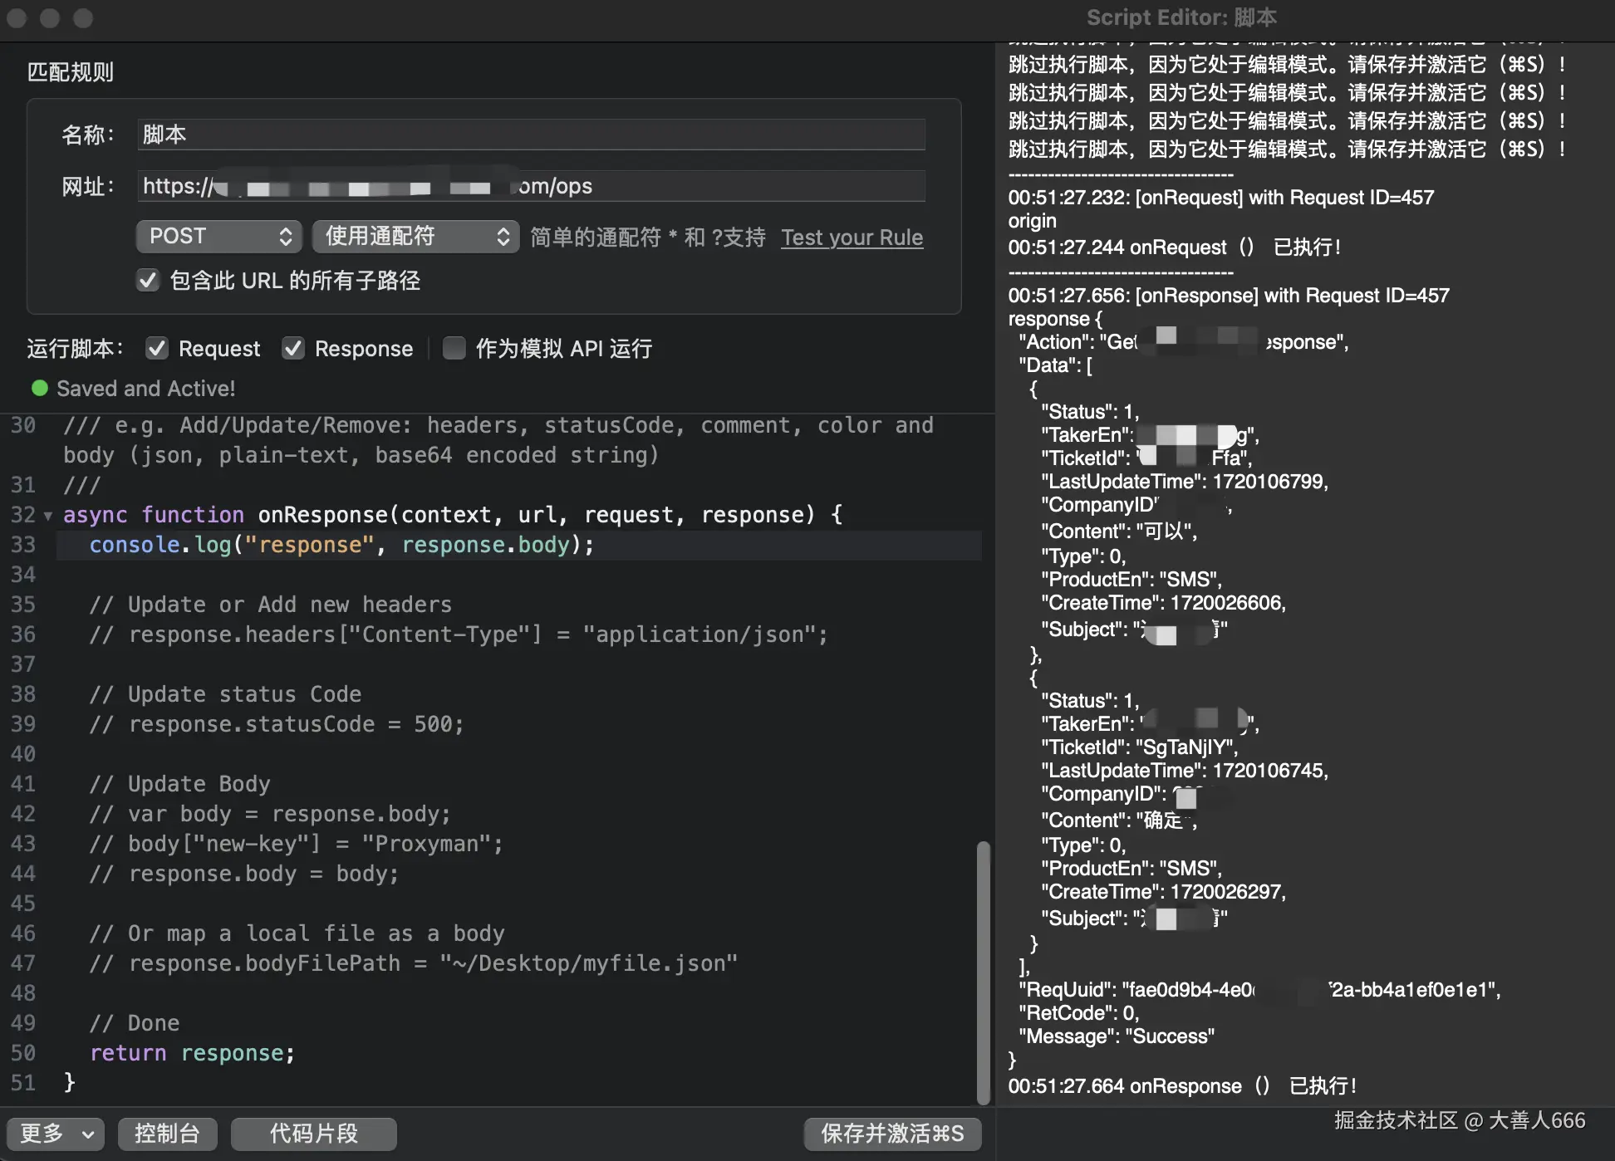Image resolution: width=1615 pixels, height=1161 pixels.
Task: Expand the 更多 menu button
Action: coord(56,1134)
